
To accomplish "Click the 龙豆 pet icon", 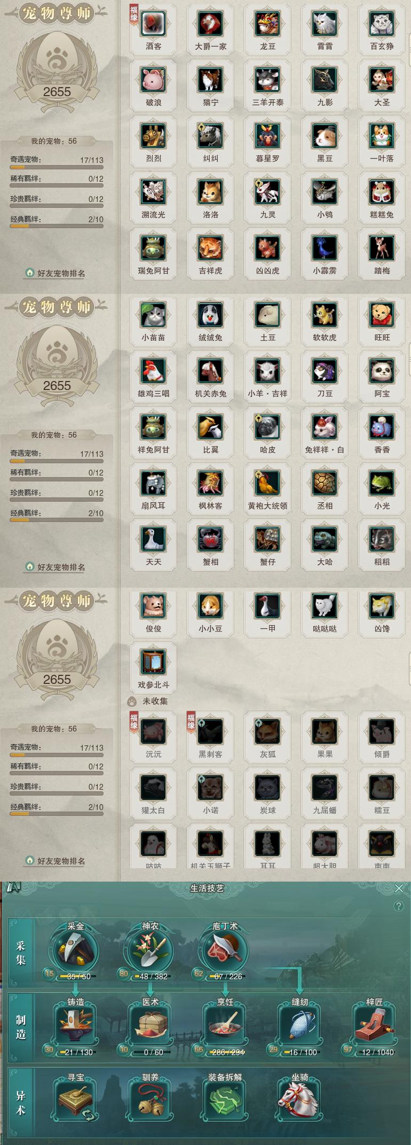I will (267, 24).
